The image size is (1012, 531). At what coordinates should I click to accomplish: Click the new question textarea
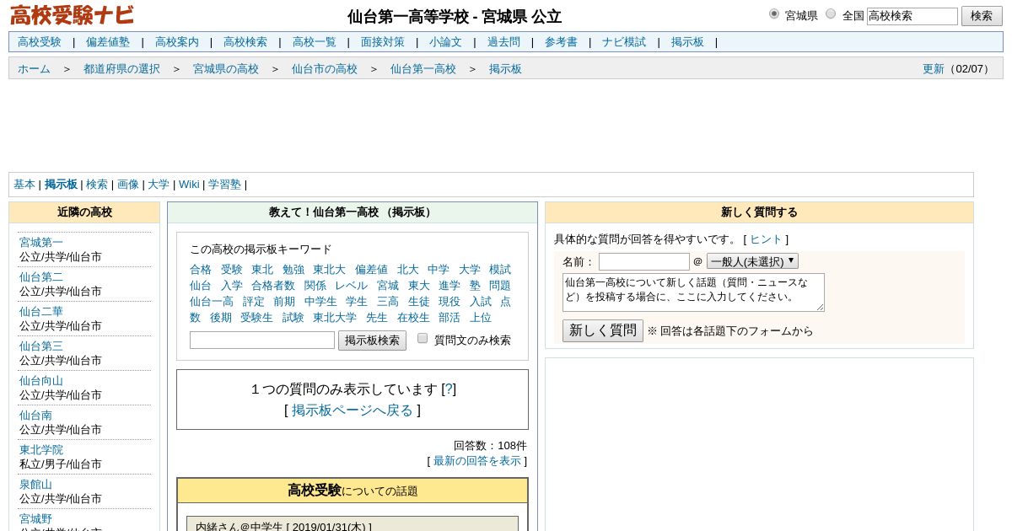pyautogui.click(x=693, y=292)
